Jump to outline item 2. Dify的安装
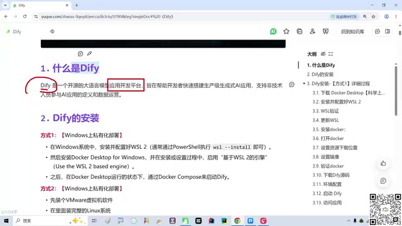The height and width of the screenshot is (226, 402). [x=320, y=75]
